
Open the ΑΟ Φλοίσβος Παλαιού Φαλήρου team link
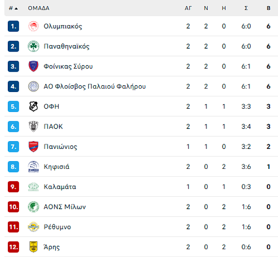tap(95, 86)
